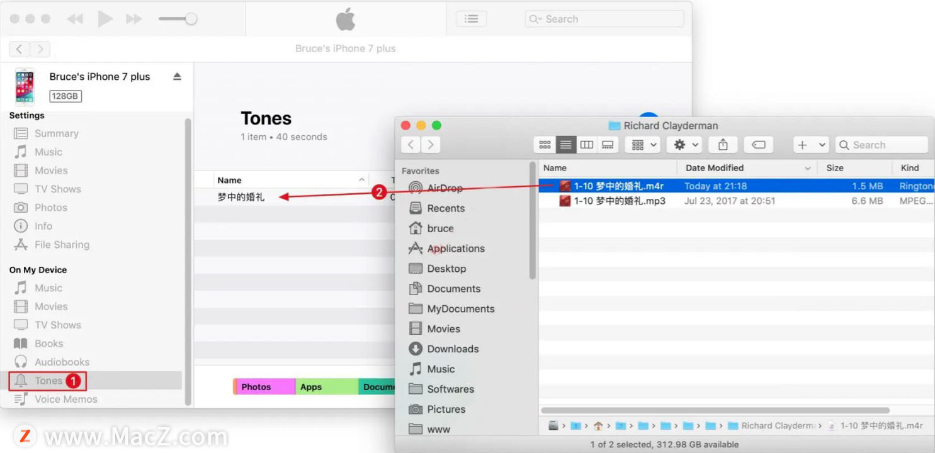
Task: Open the Finder plus dropdown
Action: click(810, 145)
